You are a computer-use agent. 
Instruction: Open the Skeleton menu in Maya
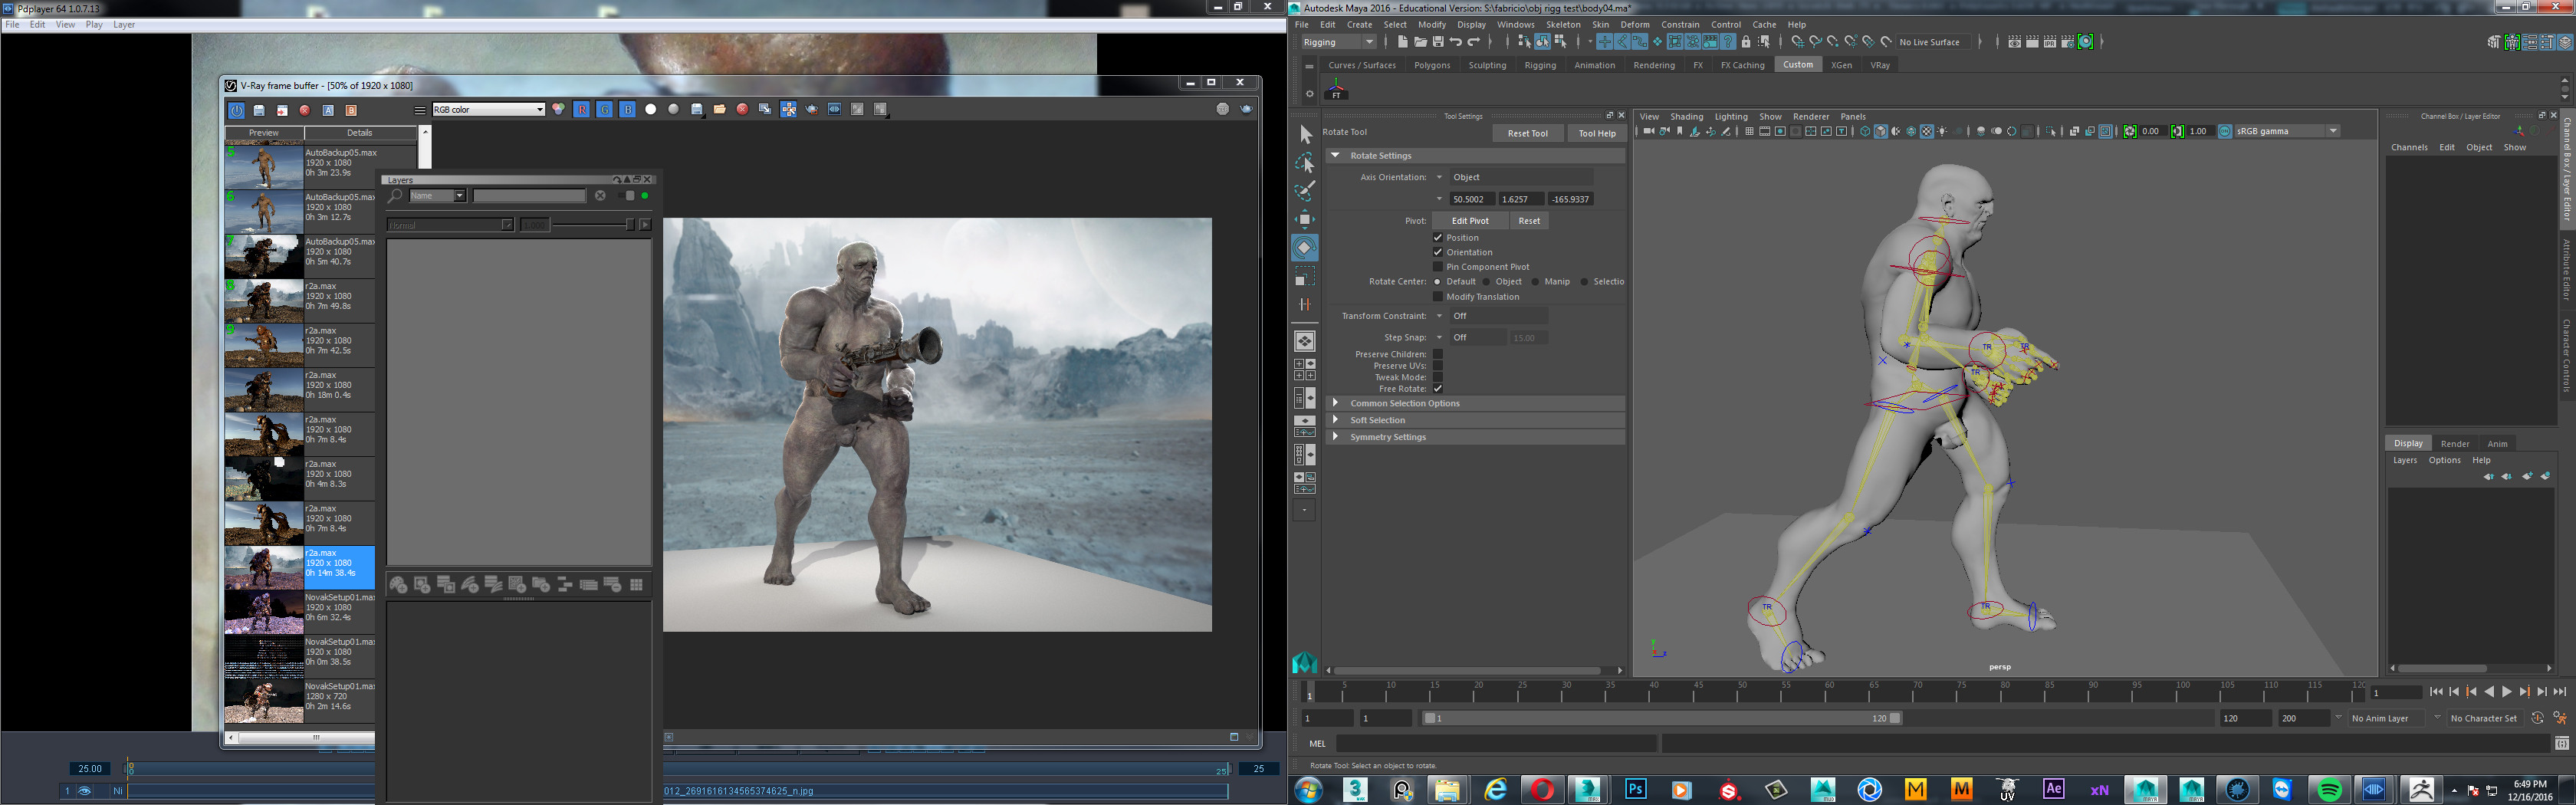(x=1563, y=25)
